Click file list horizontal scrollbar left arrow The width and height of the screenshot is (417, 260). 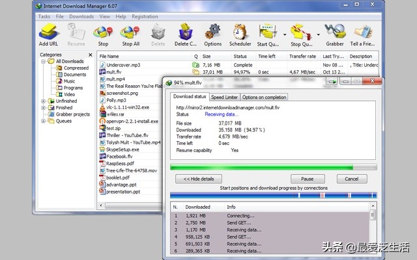(x=101, y=205)
